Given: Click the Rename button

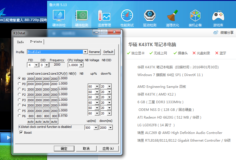Looking at the screenshot, I should coord(94,52).
